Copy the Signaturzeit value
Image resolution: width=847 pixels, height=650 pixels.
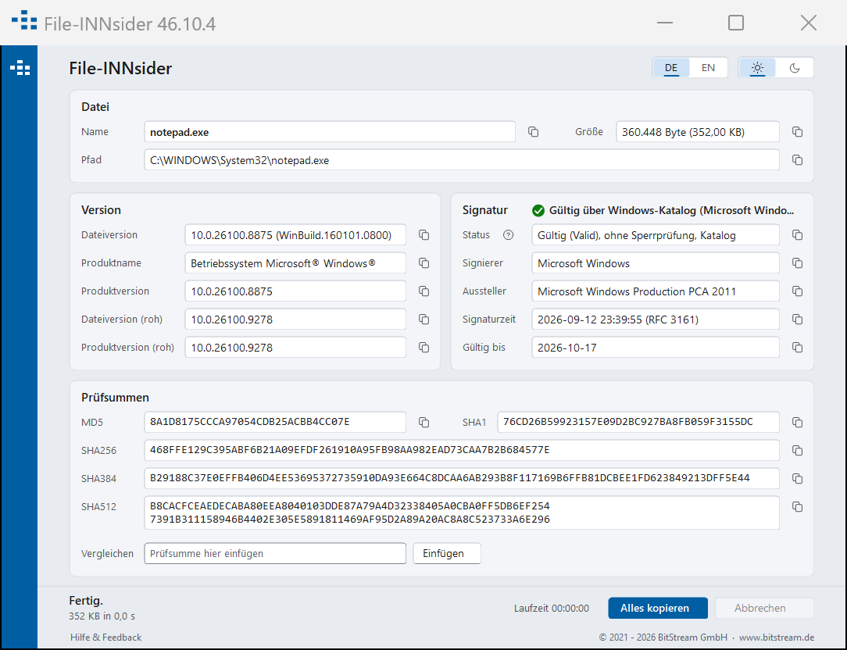click(x=797, y=320)
